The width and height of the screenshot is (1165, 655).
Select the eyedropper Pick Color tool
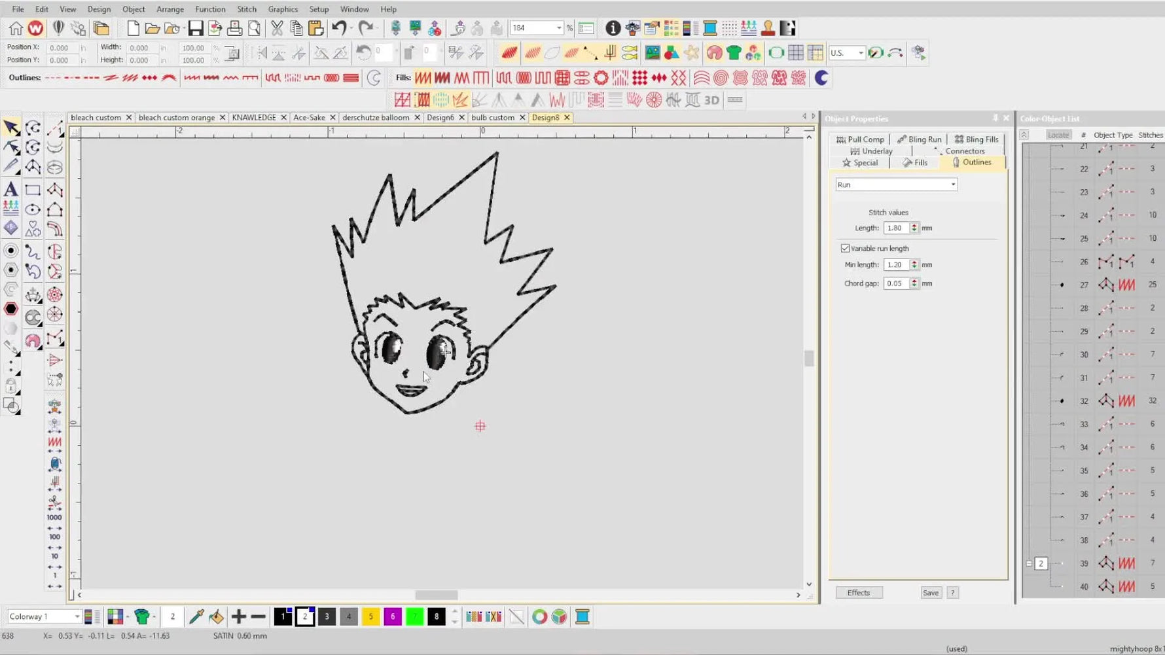click(x=196, y=616)
